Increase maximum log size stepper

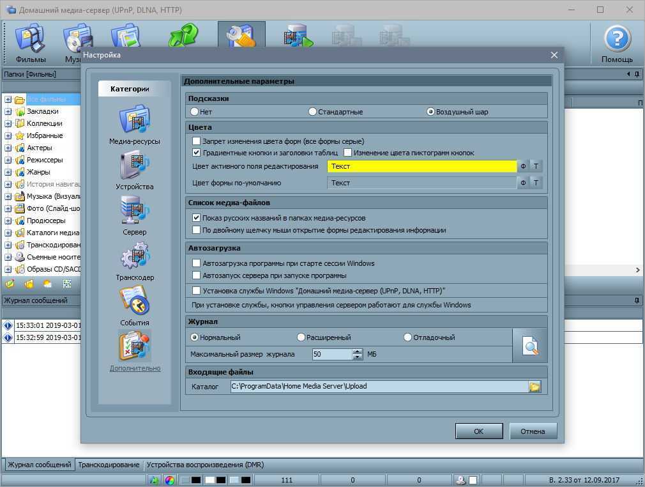click(358, 351)
